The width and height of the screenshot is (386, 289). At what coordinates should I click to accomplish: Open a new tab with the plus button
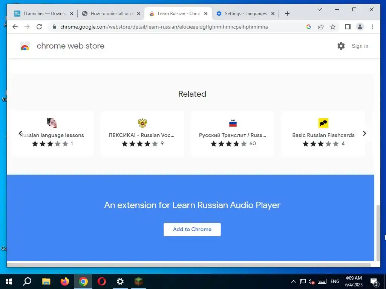click(x=287, y=14)
